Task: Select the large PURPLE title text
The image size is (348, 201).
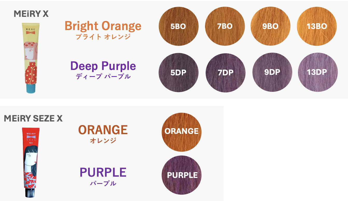Action: click(103, 173)
